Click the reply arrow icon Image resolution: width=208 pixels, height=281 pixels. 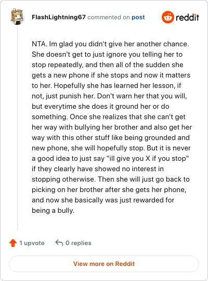pos(59,242)
